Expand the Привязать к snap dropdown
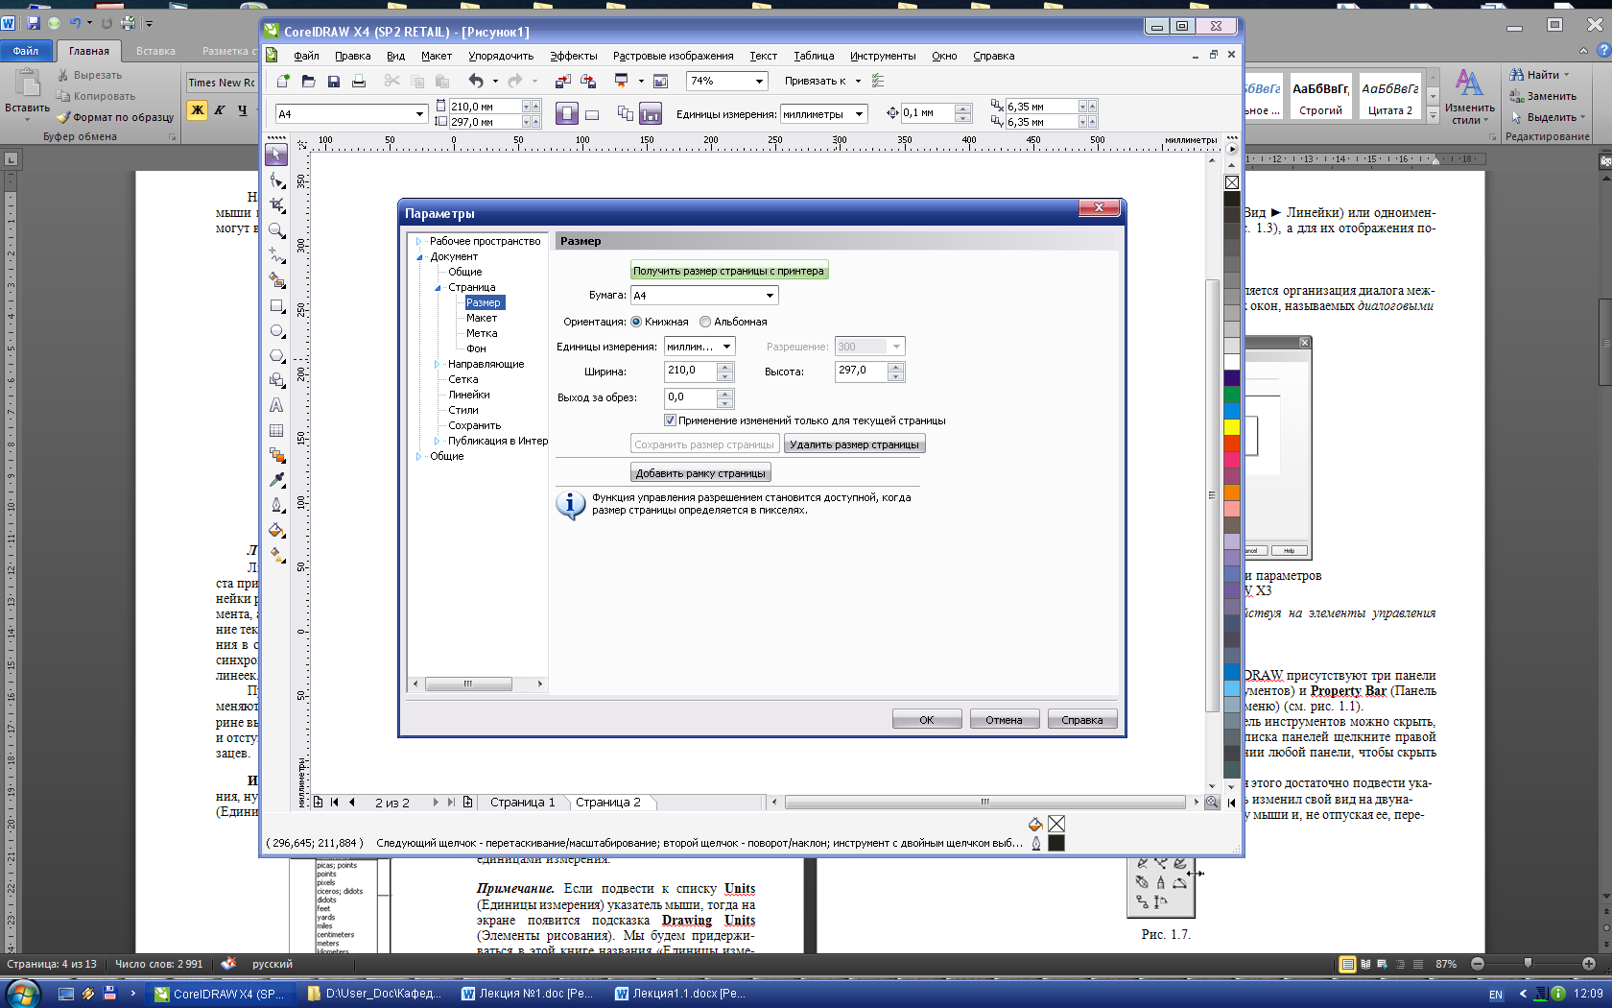The height and width of the screenshot is (1008, 1612). tap(859, 82)
